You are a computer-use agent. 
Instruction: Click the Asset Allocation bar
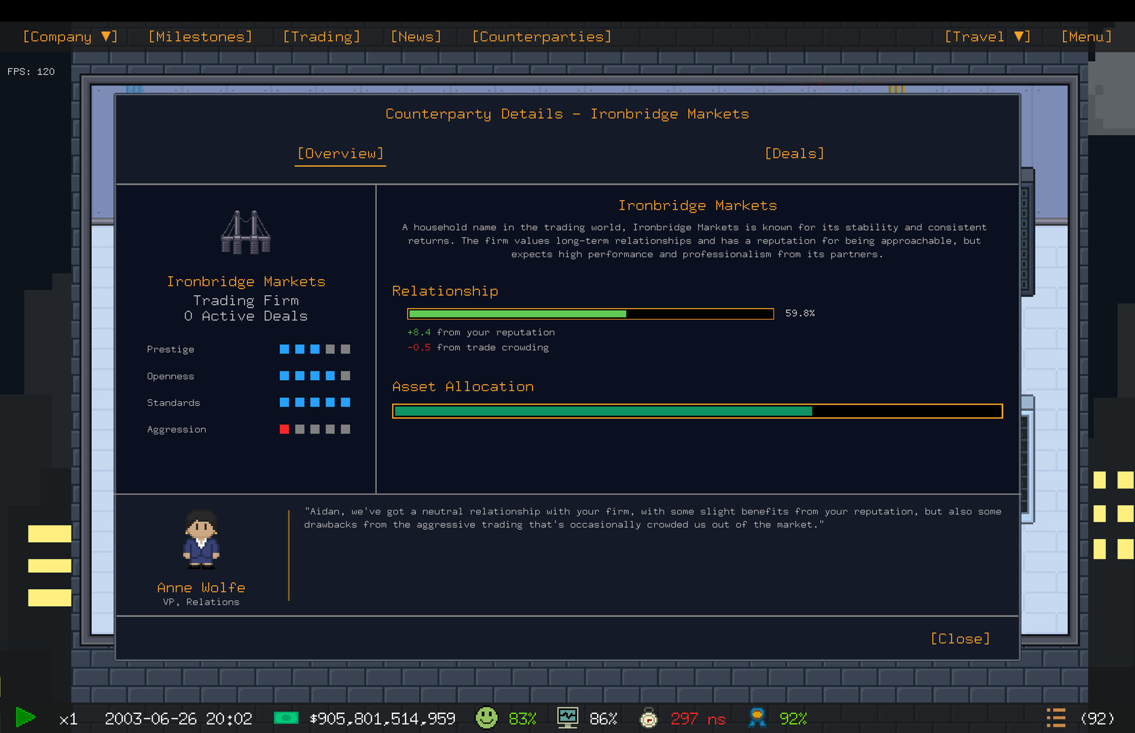tap(698, 411)
